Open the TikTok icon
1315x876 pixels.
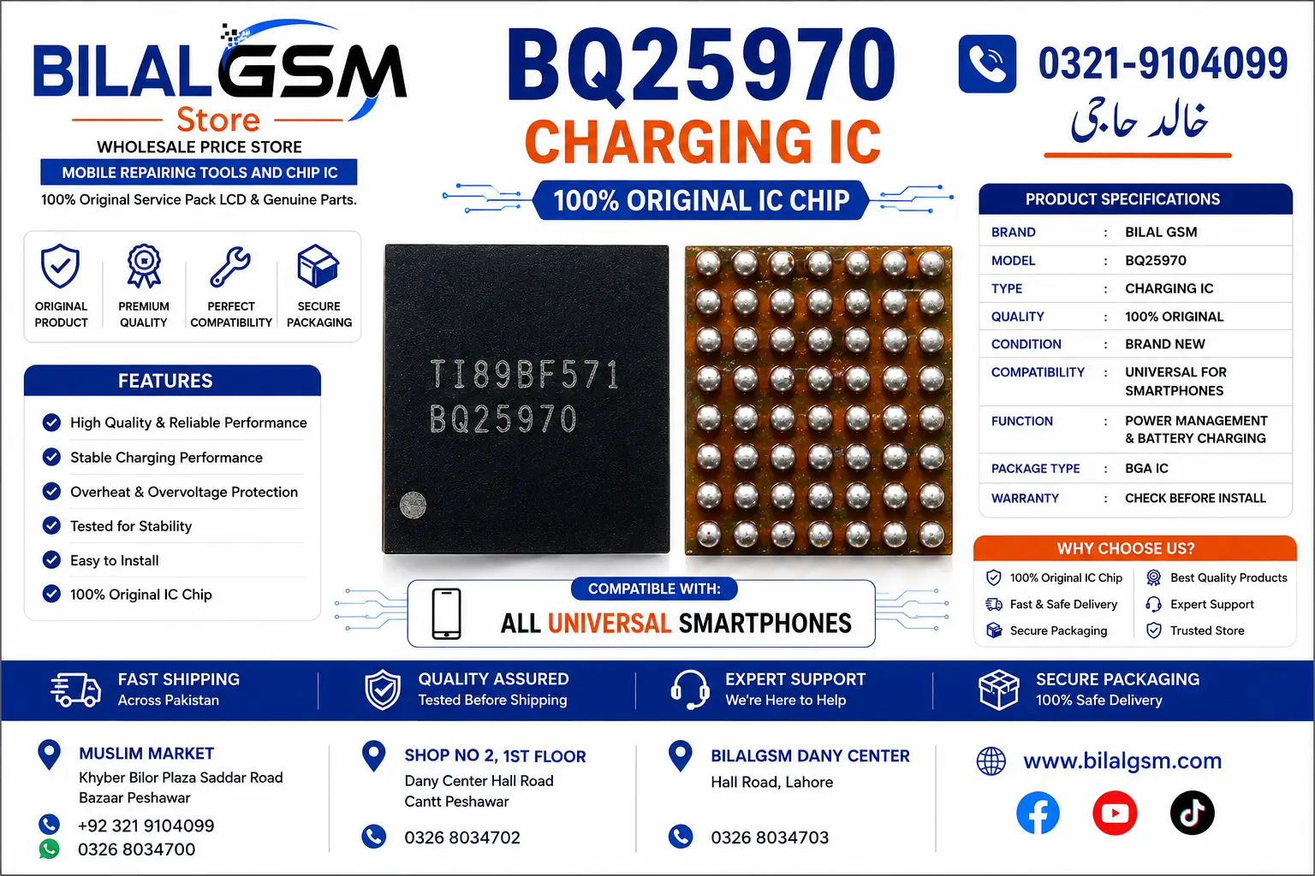point(1193,813)
